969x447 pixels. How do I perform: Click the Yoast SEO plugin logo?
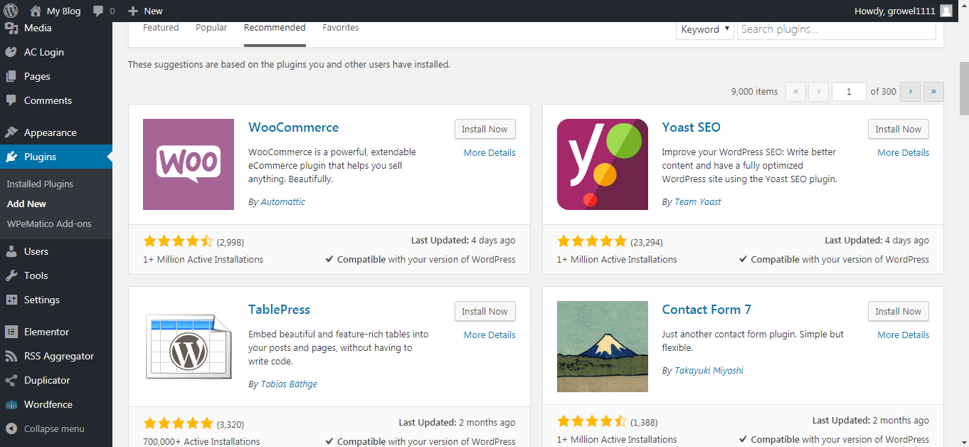(x=603, y=164)
